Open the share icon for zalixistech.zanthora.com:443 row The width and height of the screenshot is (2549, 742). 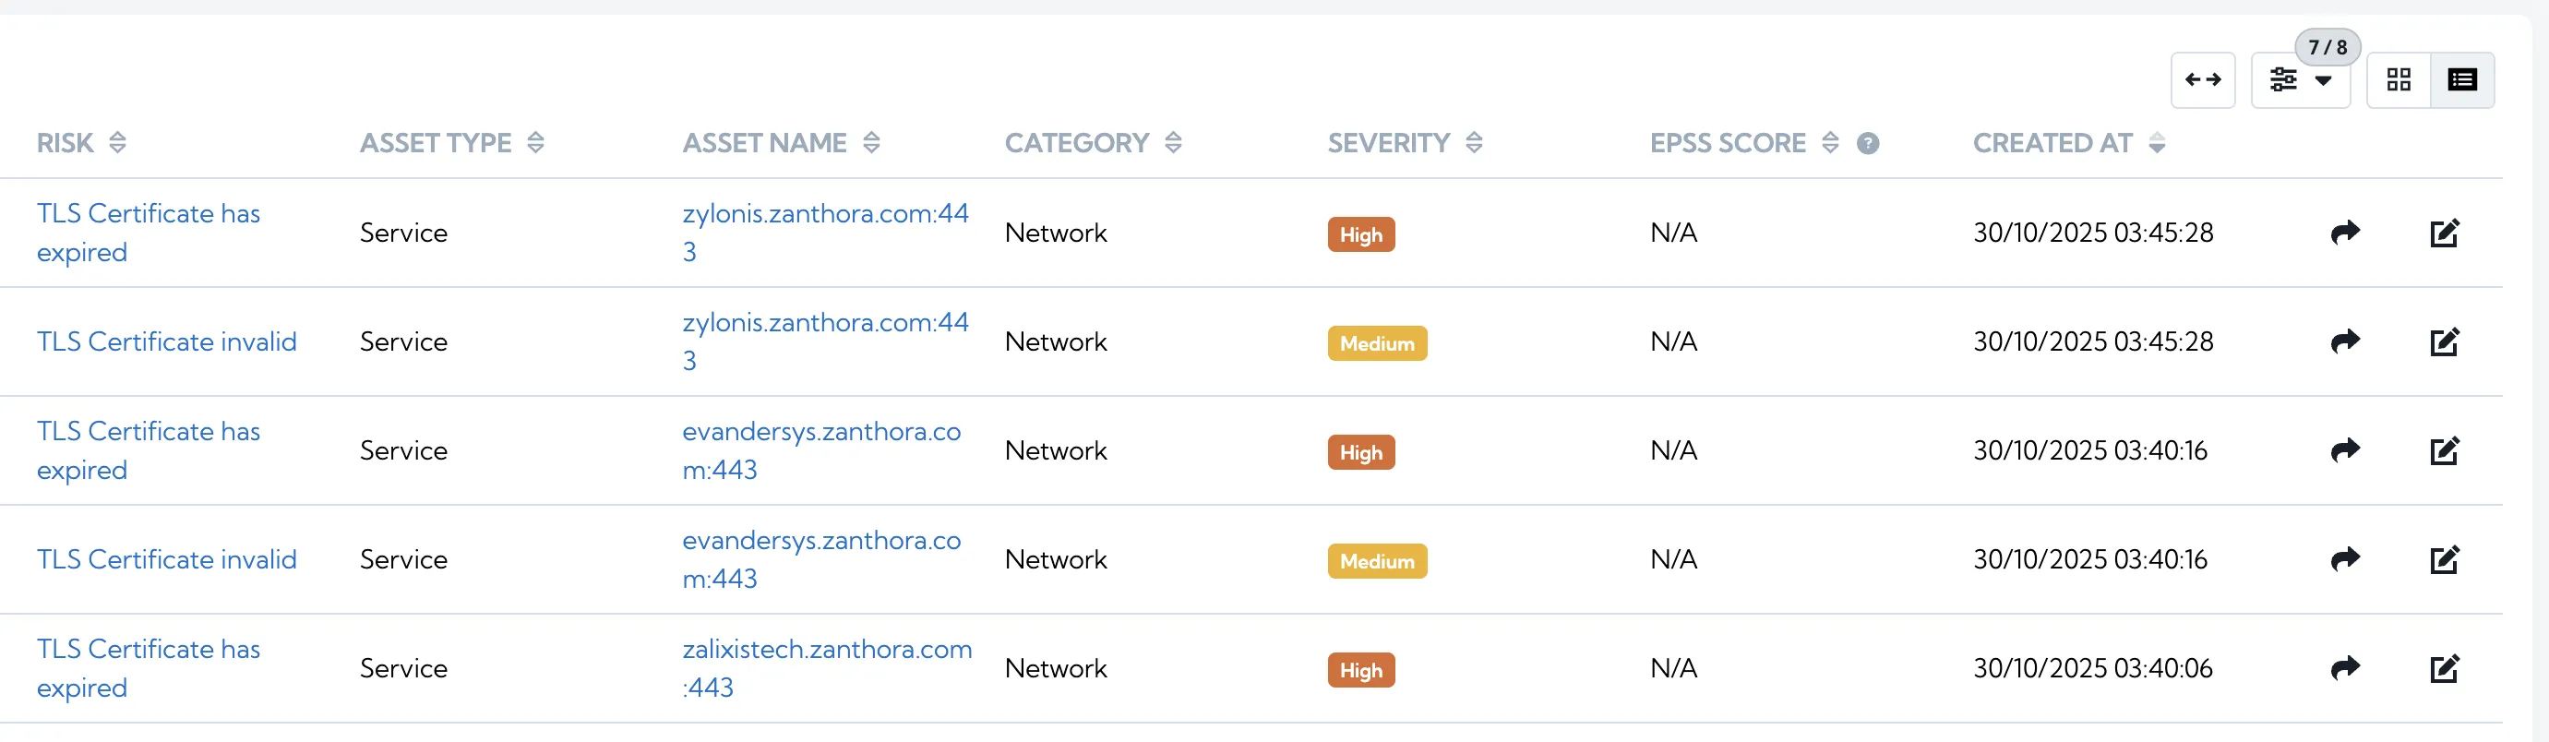click(2345, 668)
